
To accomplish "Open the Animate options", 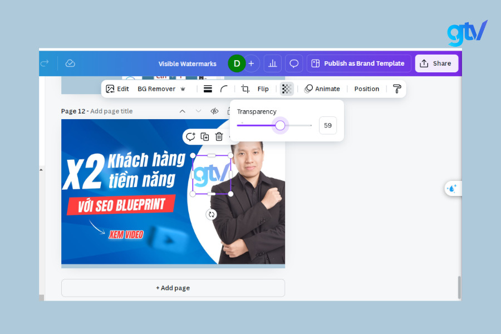I will point(322,89).
